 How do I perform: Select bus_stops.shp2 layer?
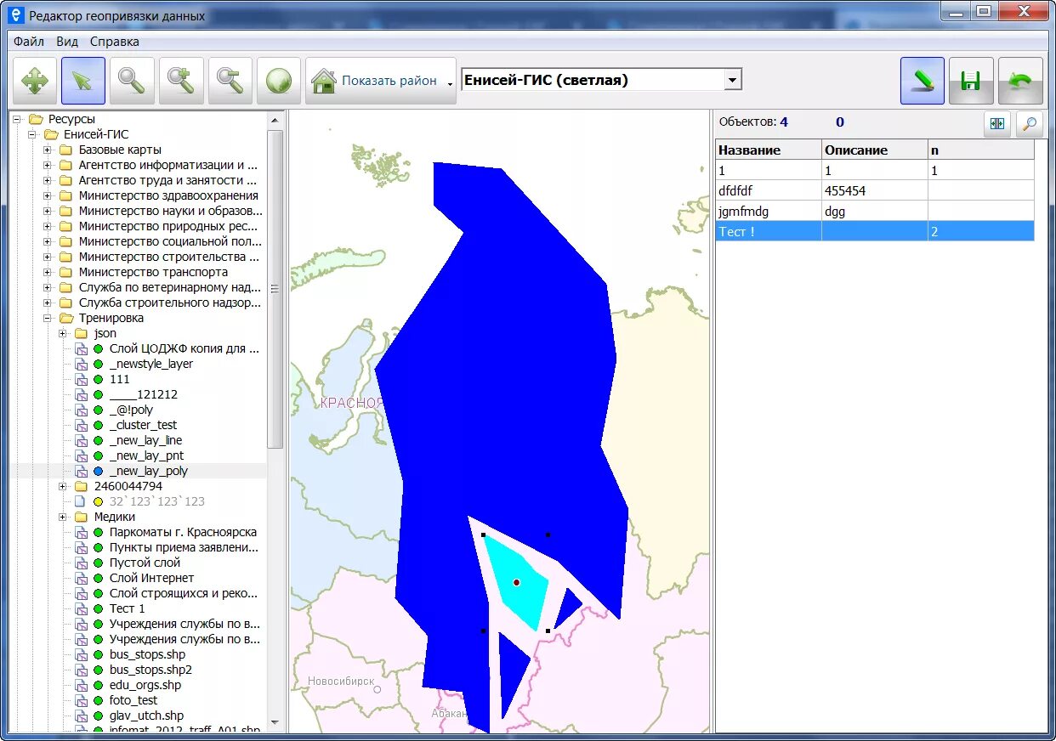coord(151,670)
